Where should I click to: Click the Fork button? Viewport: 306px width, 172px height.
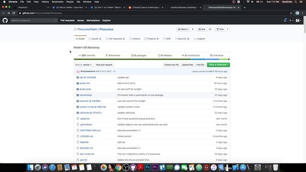[x=220, y=29]
